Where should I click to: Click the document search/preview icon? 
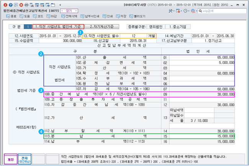point(32,5)
